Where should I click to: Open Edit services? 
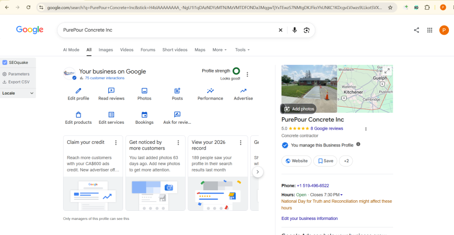[x=111, y=118]
